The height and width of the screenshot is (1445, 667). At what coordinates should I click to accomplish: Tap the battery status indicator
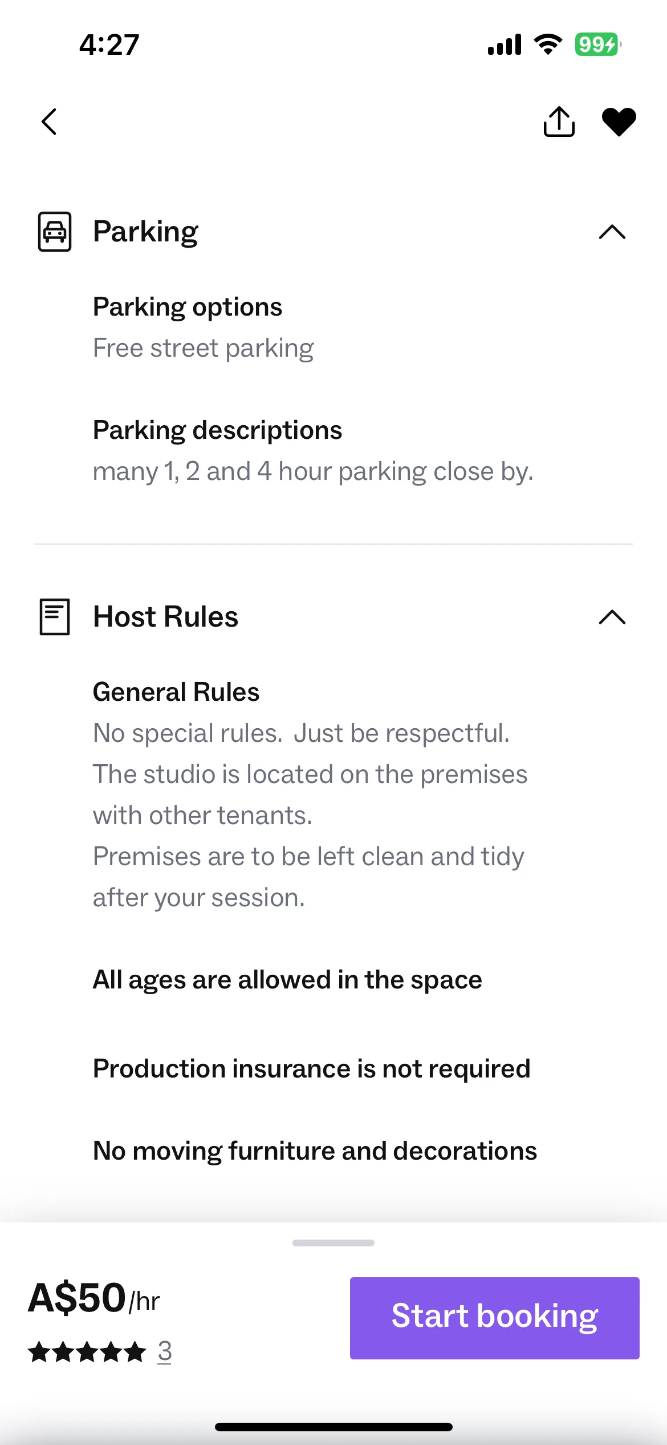pos(598,44)
